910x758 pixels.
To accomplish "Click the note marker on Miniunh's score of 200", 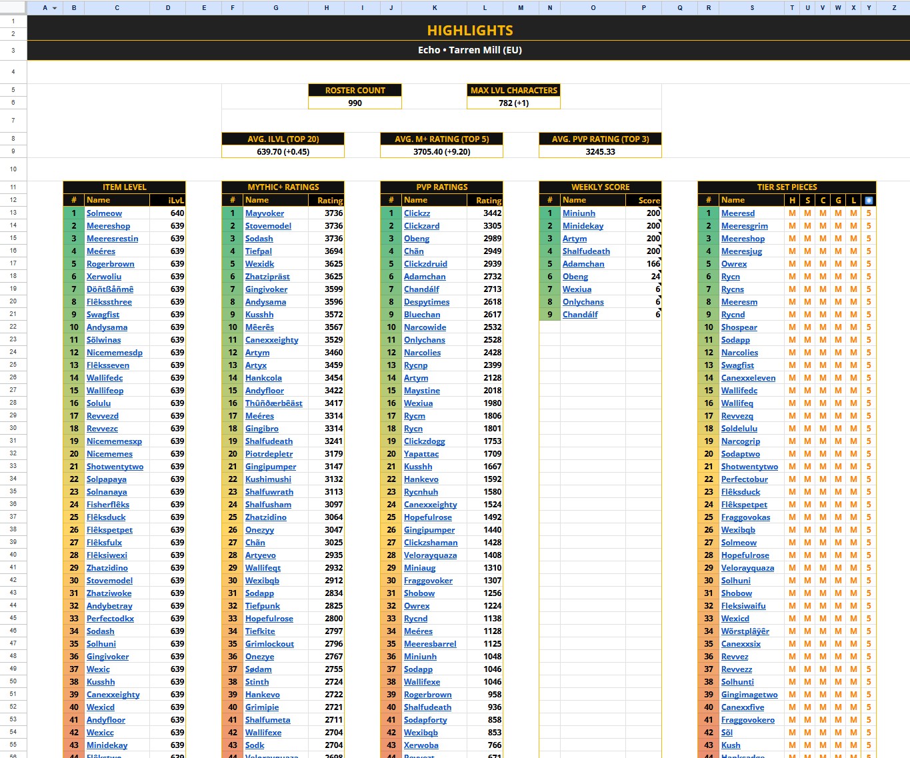I will pyautogui.click(x=658, y=209).
